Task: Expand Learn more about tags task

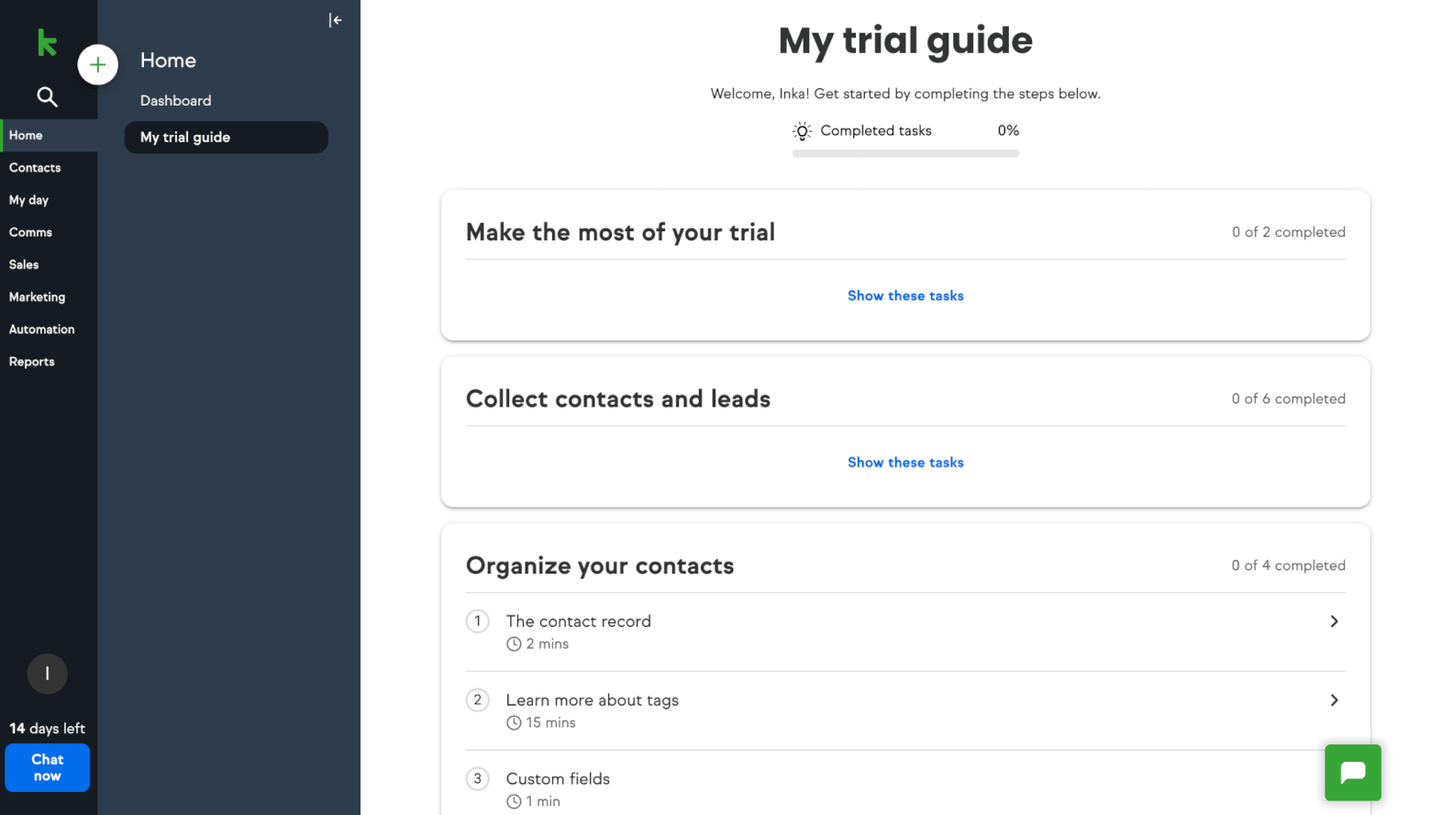Action: coord(1335,699)
